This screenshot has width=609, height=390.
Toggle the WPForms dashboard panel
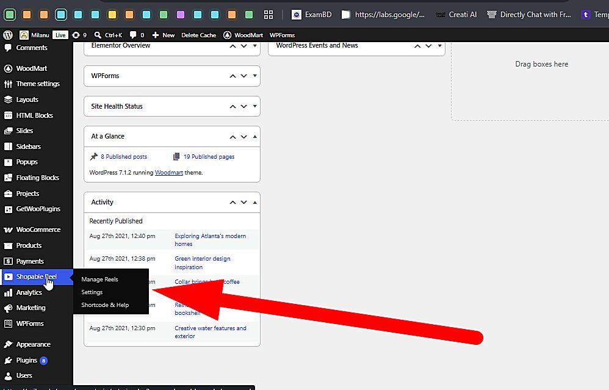[255, 75]
